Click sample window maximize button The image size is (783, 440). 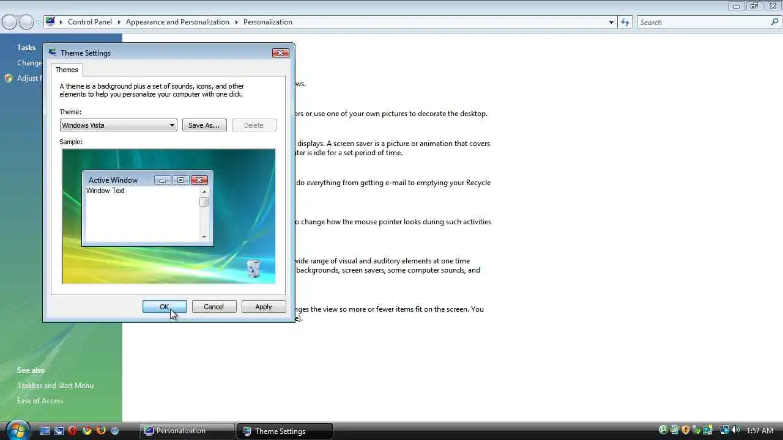180,180
